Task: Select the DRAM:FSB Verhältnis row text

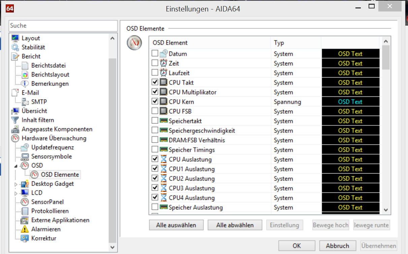Action: coord(197,140)
